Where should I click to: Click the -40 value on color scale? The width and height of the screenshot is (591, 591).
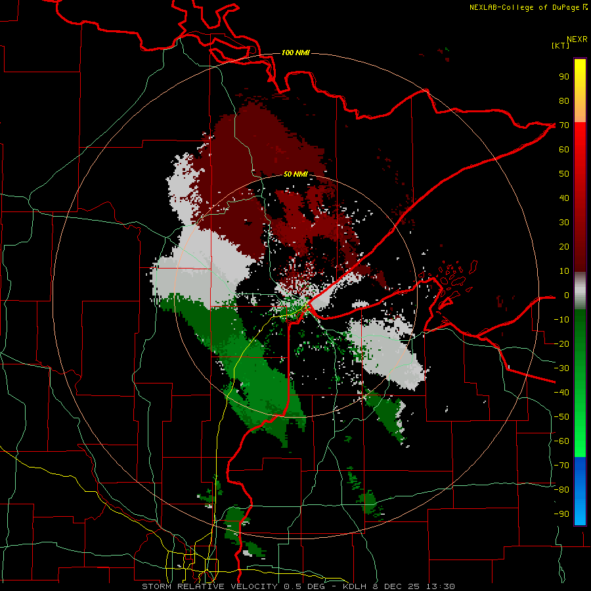click(x=561, y=393)
